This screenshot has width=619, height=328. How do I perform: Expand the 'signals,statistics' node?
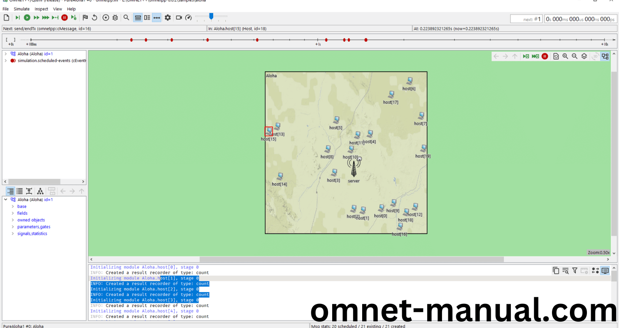coord(12,234)
